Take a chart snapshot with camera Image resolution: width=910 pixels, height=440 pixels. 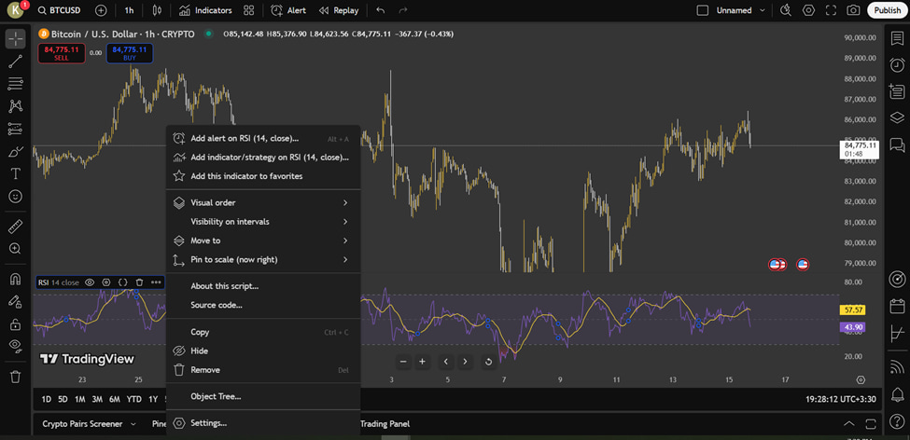[x=853, y=10]
